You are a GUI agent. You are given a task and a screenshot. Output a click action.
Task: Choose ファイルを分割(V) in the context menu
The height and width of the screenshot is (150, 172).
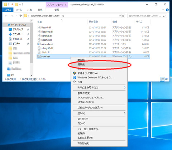tap(99, 102)
